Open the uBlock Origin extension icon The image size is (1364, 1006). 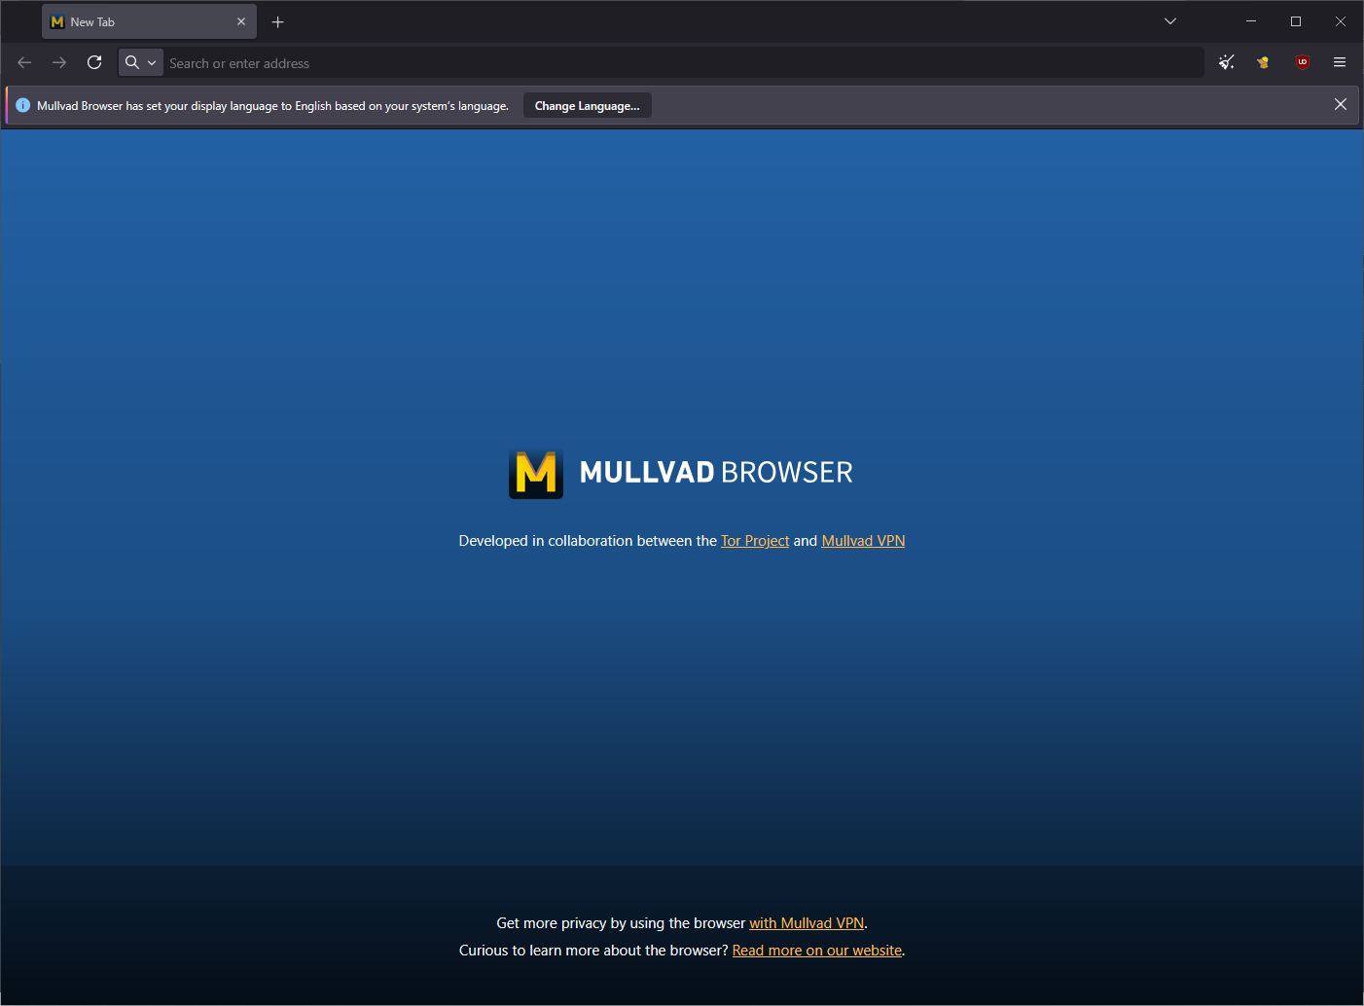1303,62
